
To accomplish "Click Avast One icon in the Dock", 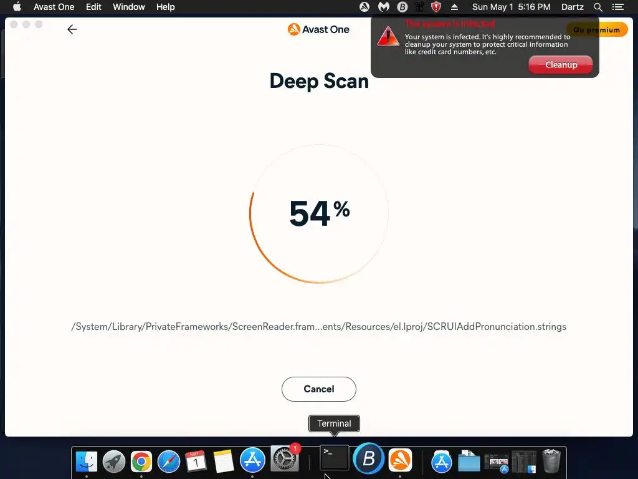I will [x=400, y=460].
